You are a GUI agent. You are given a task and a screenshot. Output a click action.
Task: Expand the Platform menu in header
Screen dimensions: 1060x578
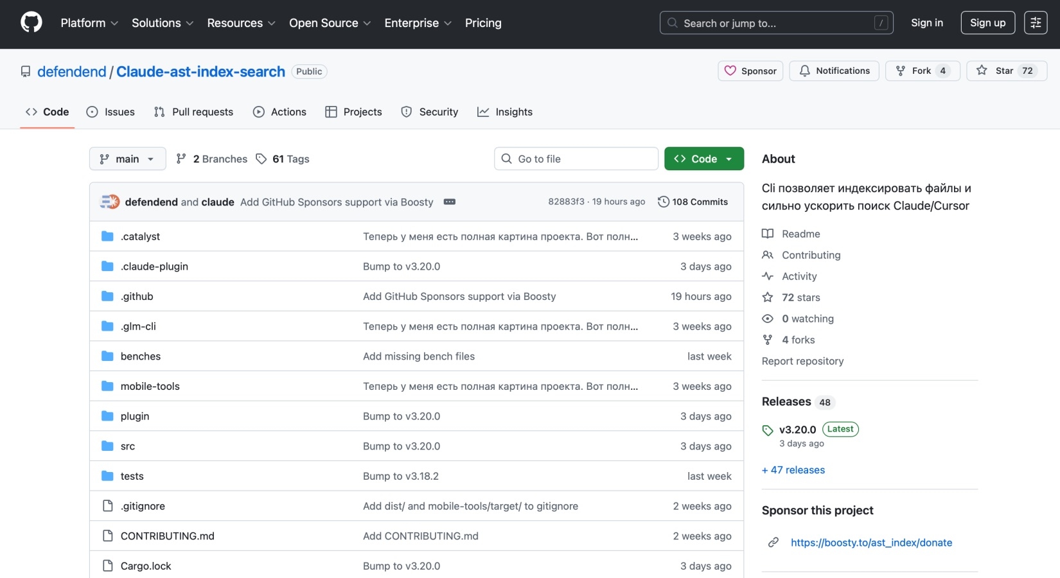[x=89, y=23]
